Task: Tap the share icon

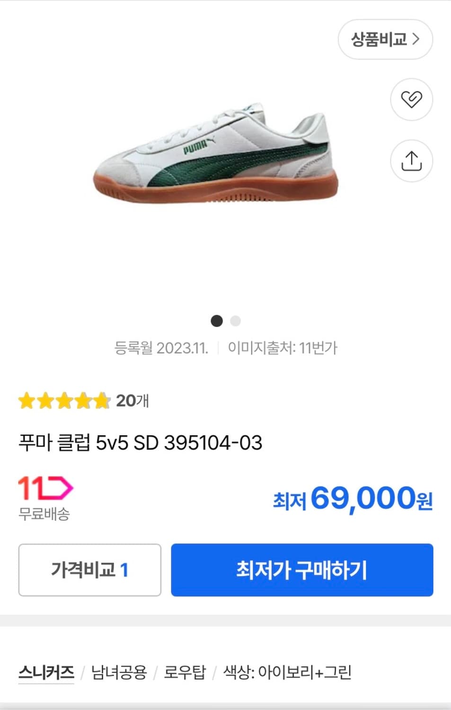Action: pyautogui.click(x=411, y=161)
